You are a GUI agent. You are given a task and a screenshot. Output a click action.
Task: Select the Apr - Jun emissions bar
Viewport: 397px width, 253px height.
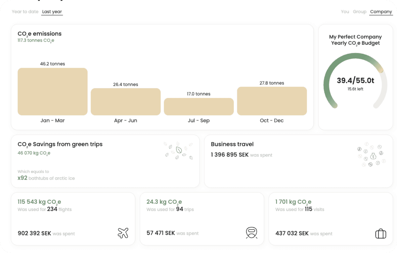tap(126, 102)
